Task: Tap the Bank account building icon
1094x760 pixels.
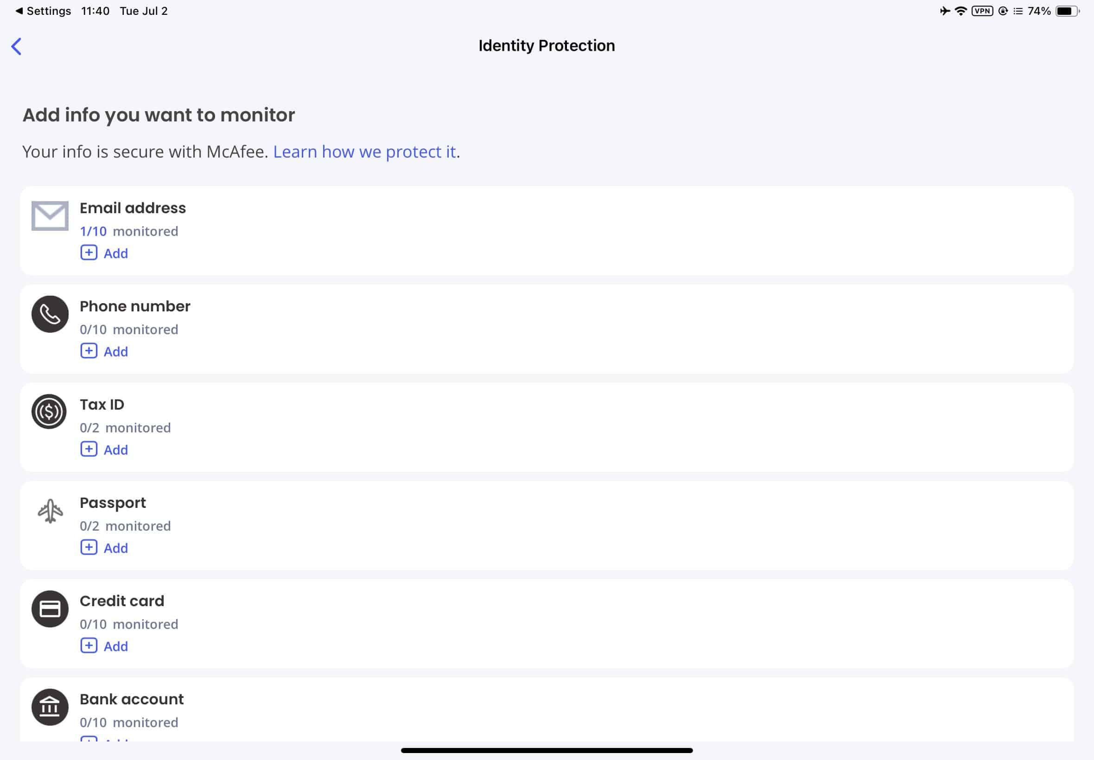Action: tap(50, 707)
